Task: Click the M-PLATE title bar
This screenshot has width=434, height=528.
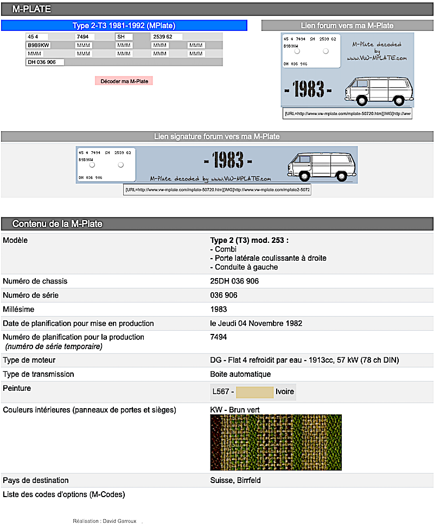Action: (217, 9)
